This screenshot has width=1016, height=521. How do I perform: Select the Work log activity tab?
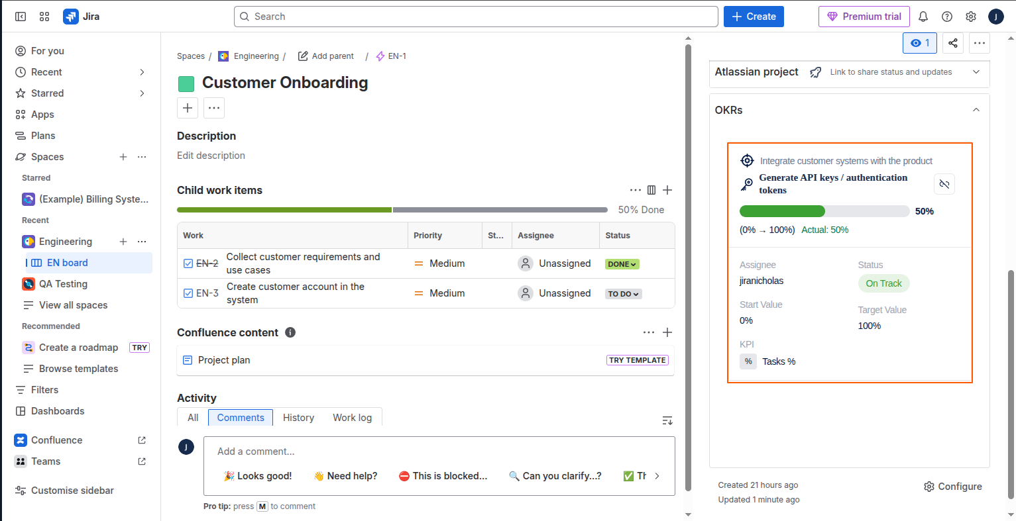pyautogui.click(x=353, y=418)
